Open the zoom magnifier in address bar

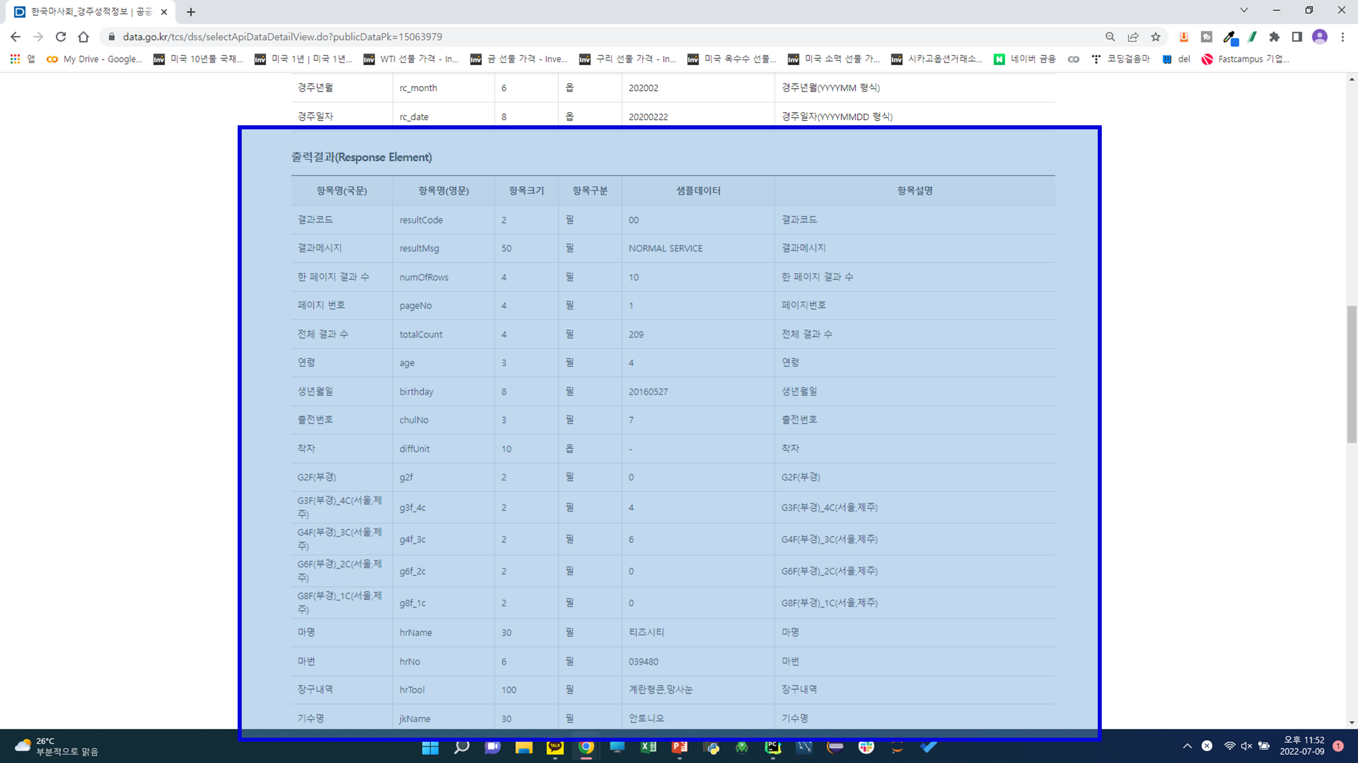pos(1110,37)
